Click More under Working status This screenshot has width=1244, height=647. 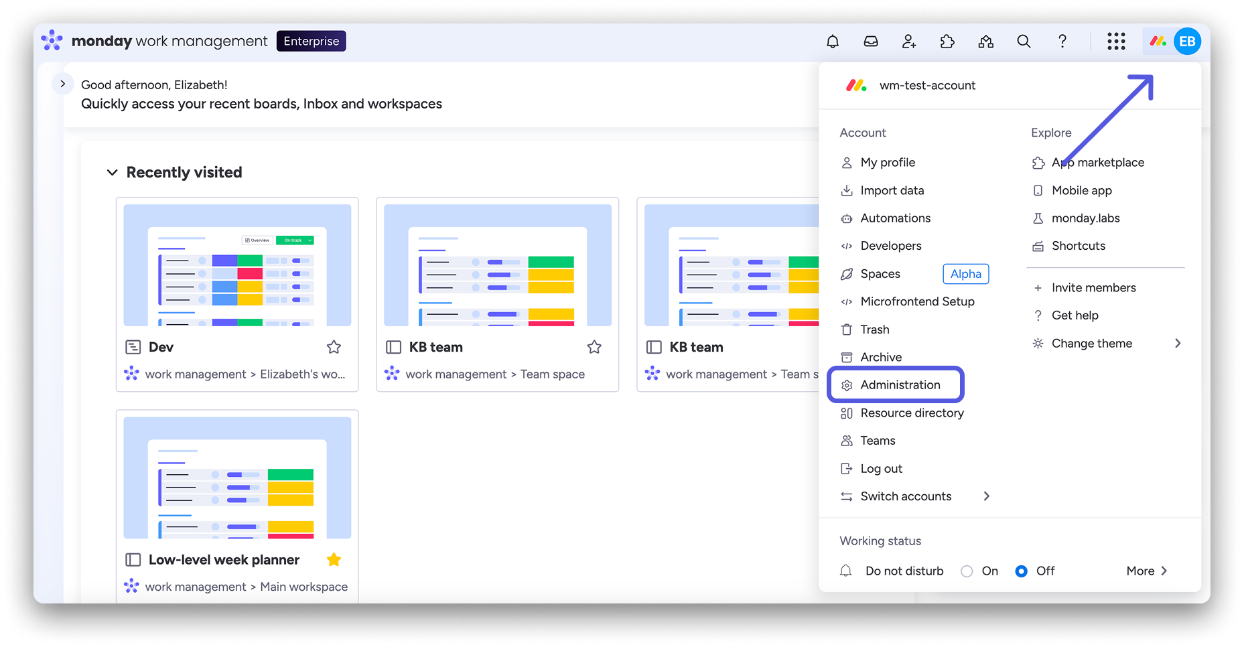pyautogui.click(x=1146, y=571)
